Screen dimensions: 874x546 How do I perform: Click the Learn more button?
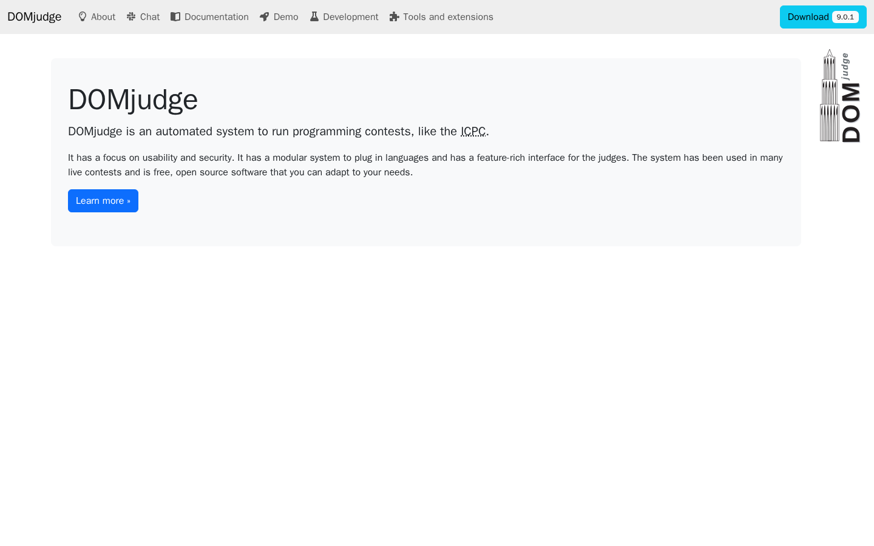click(103, 201)
